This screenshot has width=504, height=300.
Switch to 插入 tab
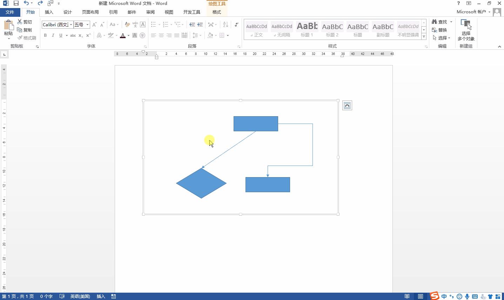(49, 12)
